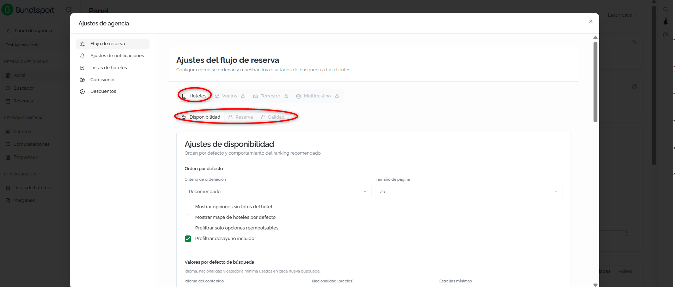Click the sliders icon beside Flujo de reserva

tap(83, 44)
